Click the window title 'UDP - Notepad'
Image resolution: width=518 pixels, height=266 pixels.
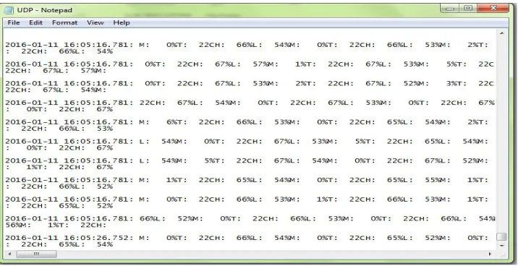[x=45, y=10]
